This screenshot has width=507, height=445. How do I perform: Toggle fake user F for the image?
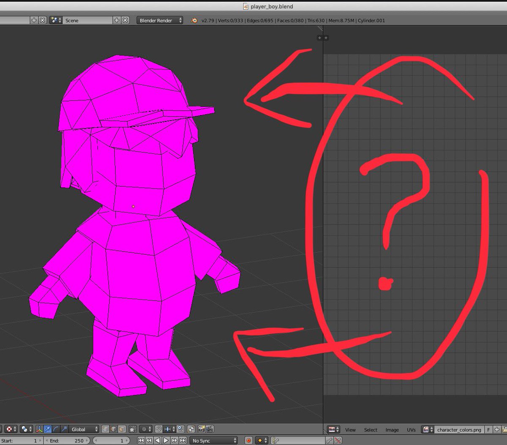click(x=488, y=430)
